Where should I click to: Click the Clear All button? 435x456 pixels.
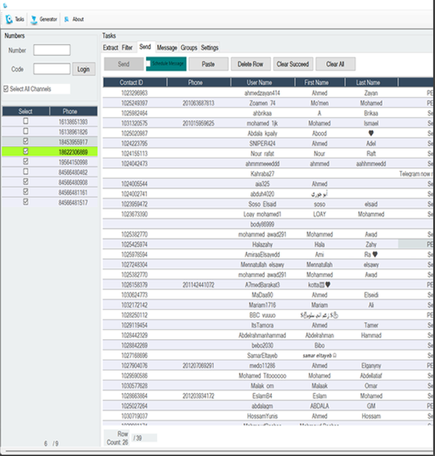[335, 64]
